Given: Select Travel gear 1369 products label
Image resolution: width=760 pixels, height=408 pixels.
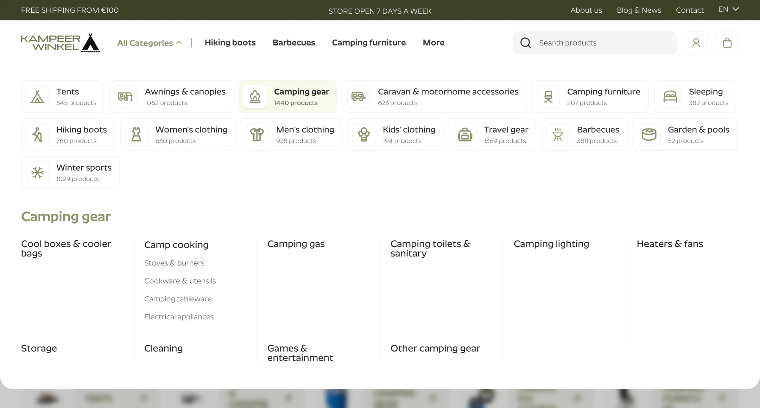Looking at the screenshot, I should [x=506, y=135].
